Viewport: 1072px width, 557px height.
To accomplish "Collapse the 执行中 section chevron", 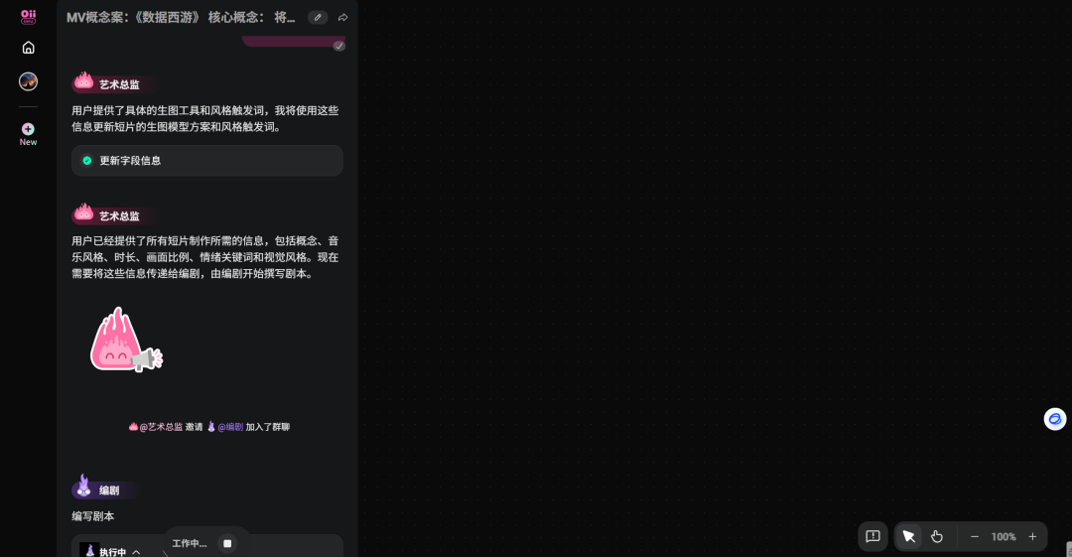I will pyautogui.click(x=136, y=551).
